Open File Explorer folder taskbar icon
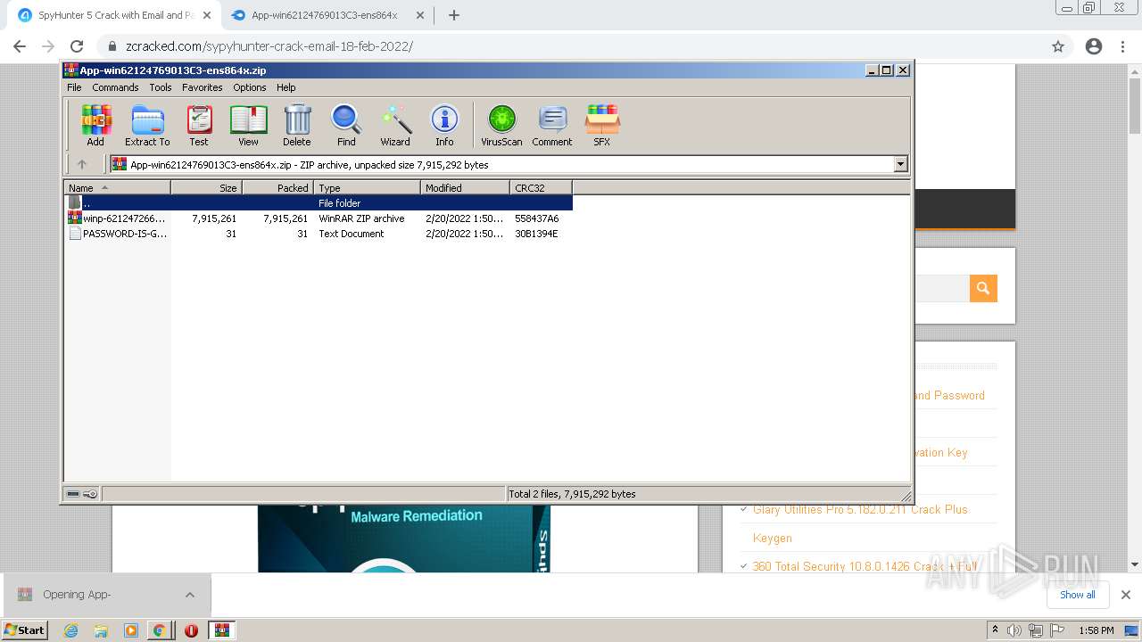Viewport: 1142px width, 642px height. pos(101,630)
